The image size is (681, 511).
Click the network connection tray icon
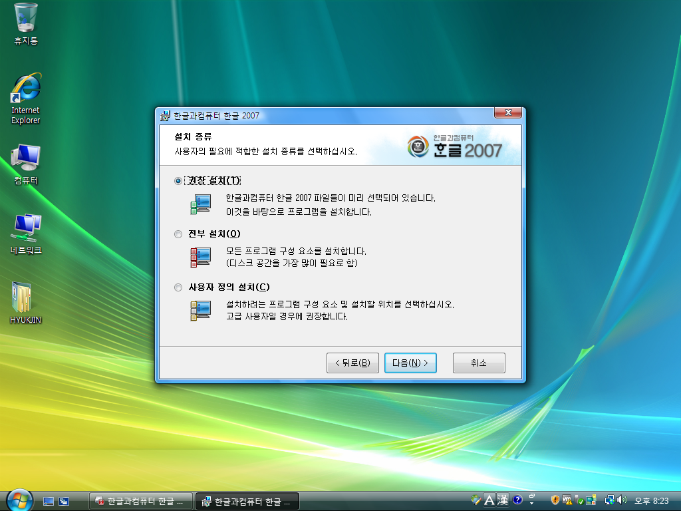tap(610, 500)
